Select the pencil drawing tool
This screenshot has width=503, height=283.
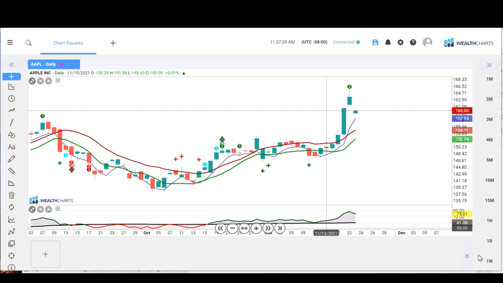click(12, 159)
